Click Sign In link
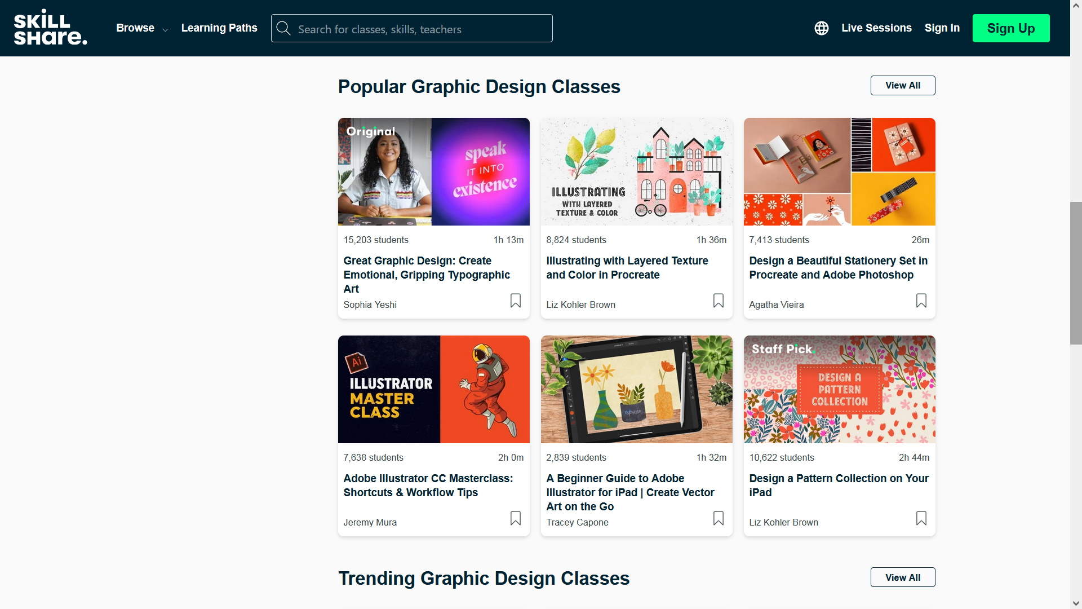Viewport: 1082px width, 609px height. (x=942, y=28)
